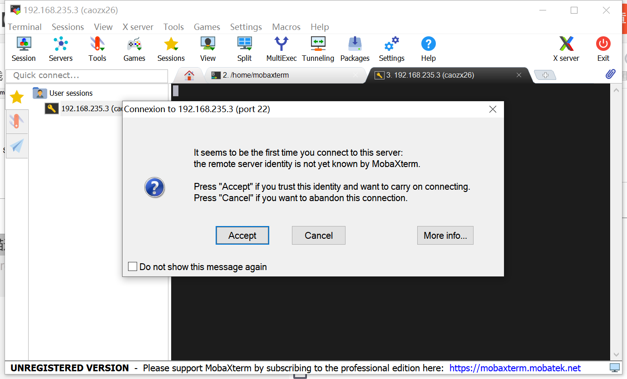The height and width of the screenshot is (379, 627).
Task: Click the status bar monitor icon
Action: [x=615, y=368]
